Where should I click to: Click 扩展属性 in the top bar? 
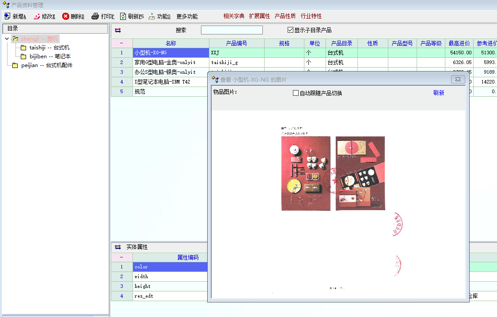click(x=259, y=16)
